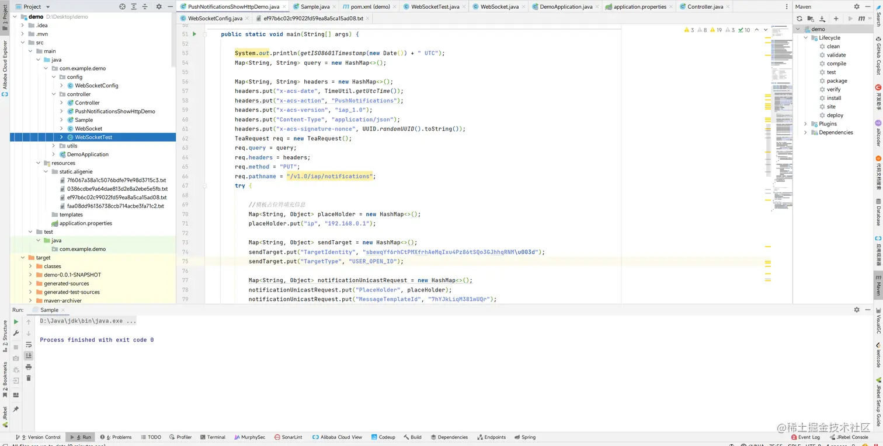Click the dump threads camera icon
The height and width of the screenshot is (446, 883).
click(x=16, y=358)
